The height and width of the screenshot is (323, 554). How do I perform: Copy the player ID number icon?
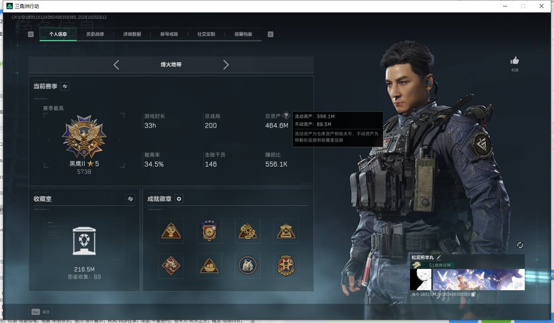(473, 294)
